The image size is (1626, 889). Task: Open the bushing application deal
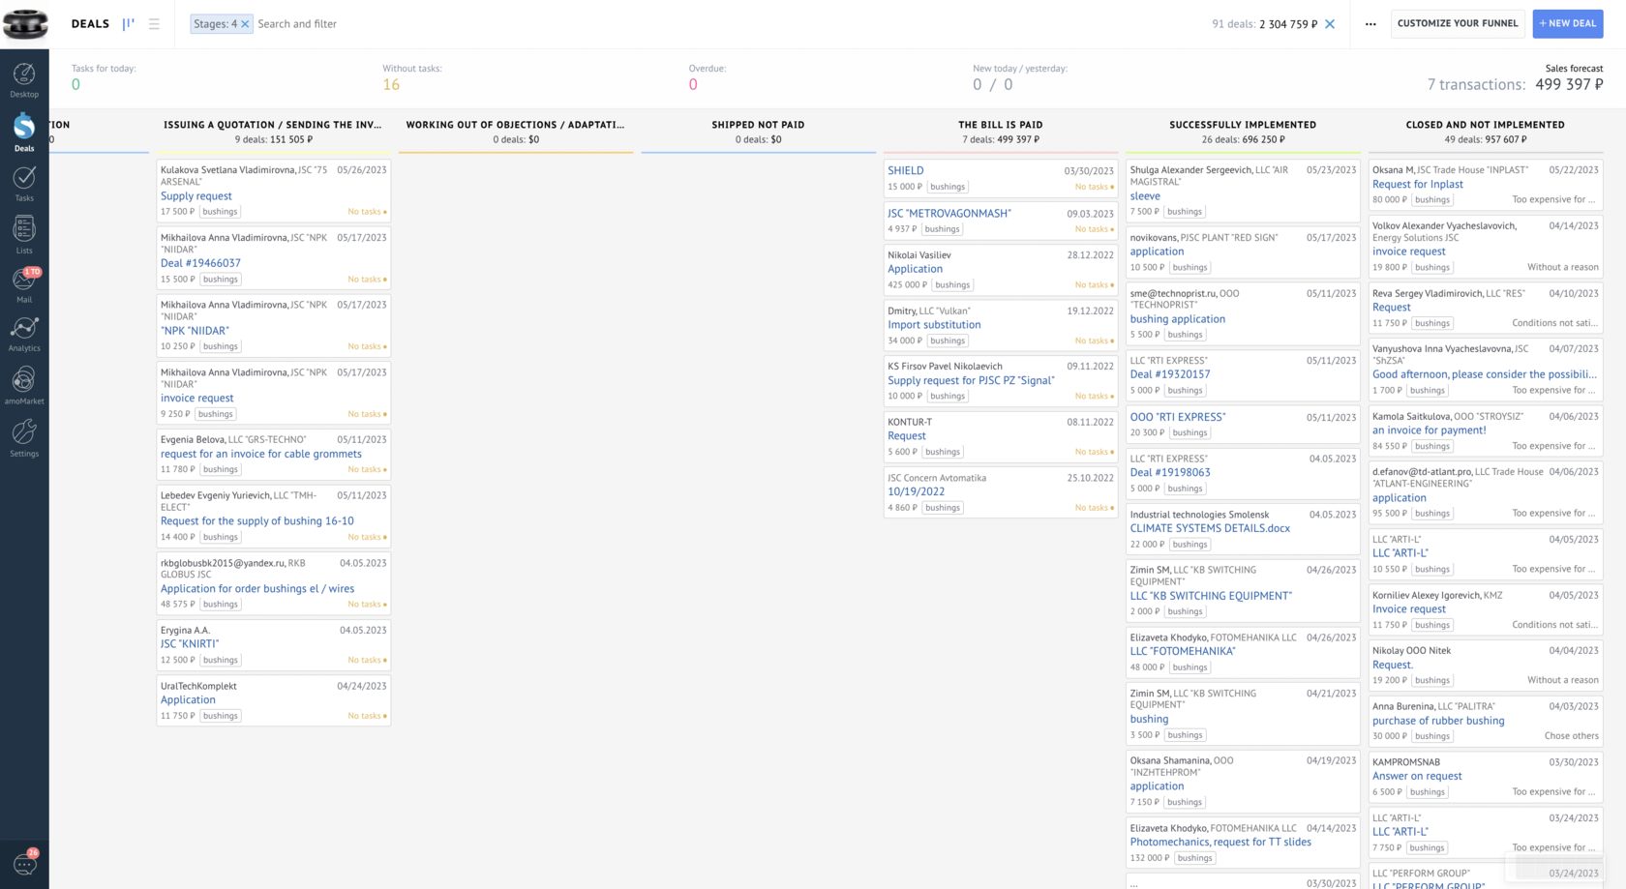pos(1178,319)
